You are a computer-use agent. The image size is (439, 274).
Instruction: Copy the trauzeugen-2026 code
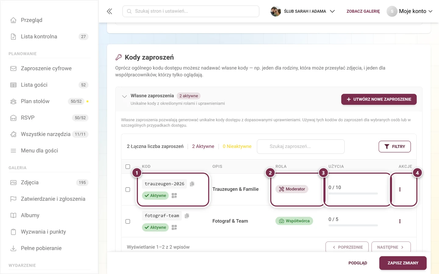click(192, 184)
